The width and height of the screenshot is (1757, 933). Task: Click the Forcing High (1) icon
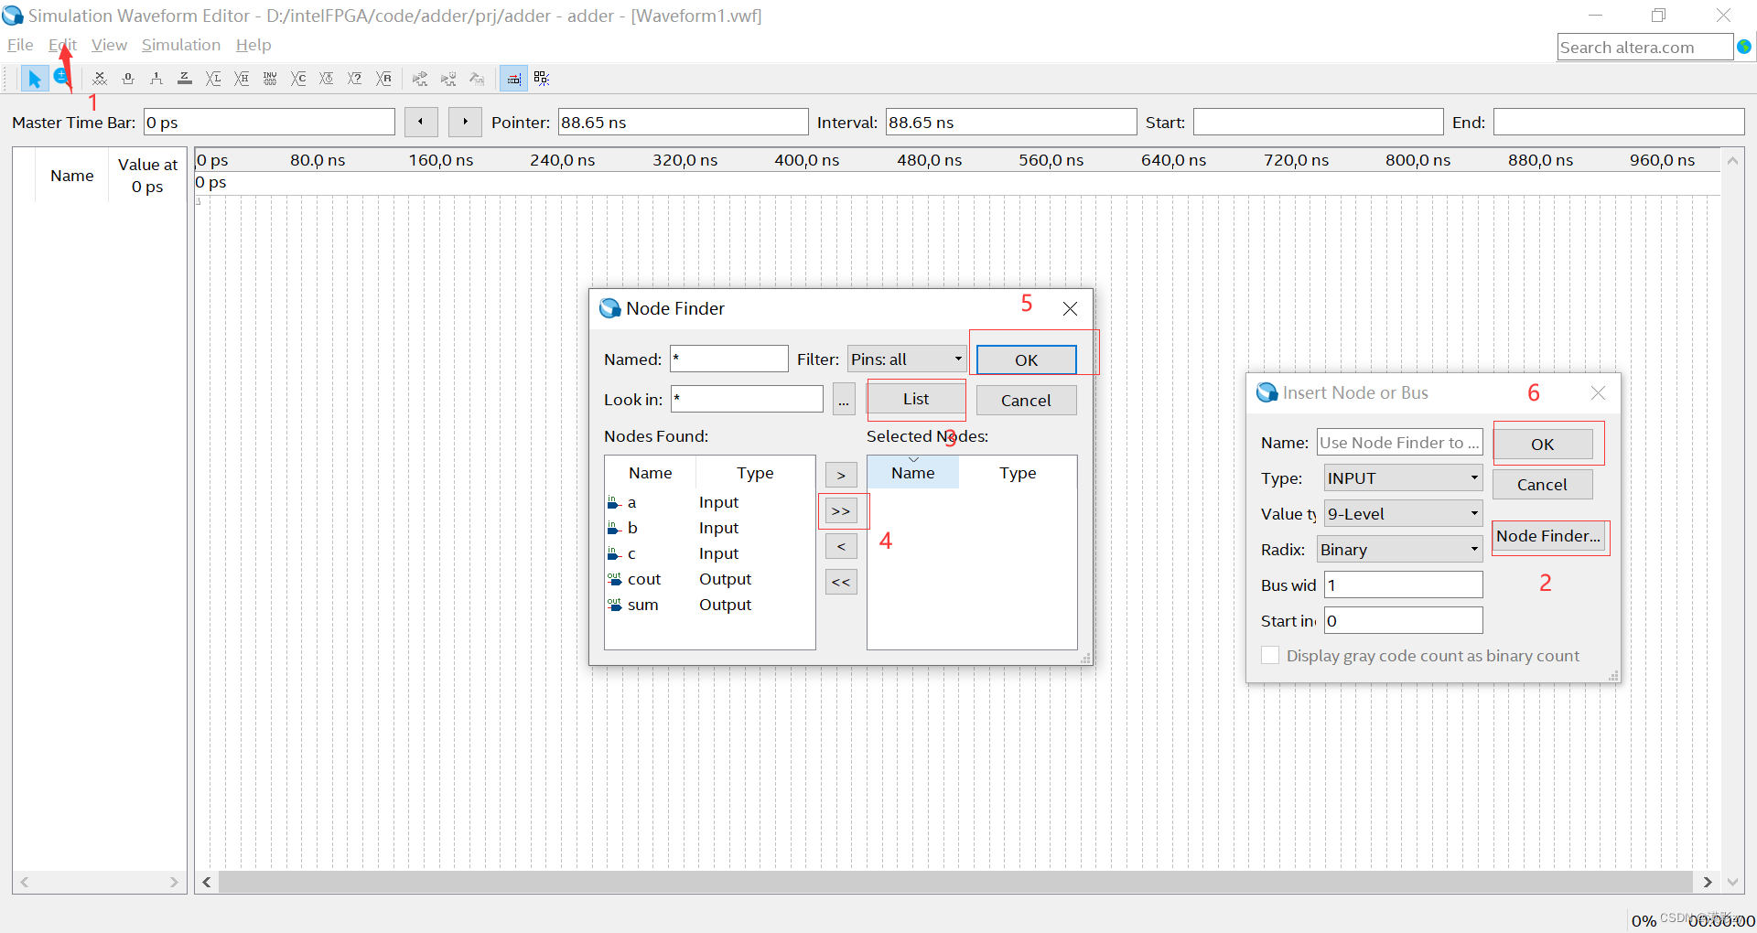[156, 79]
